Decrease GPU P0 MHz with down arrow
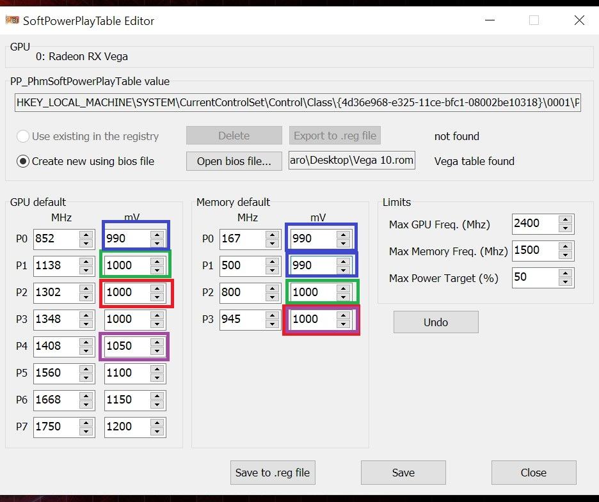Image resolution: width=599 pixels, height=502 pixels. [86, 243]
